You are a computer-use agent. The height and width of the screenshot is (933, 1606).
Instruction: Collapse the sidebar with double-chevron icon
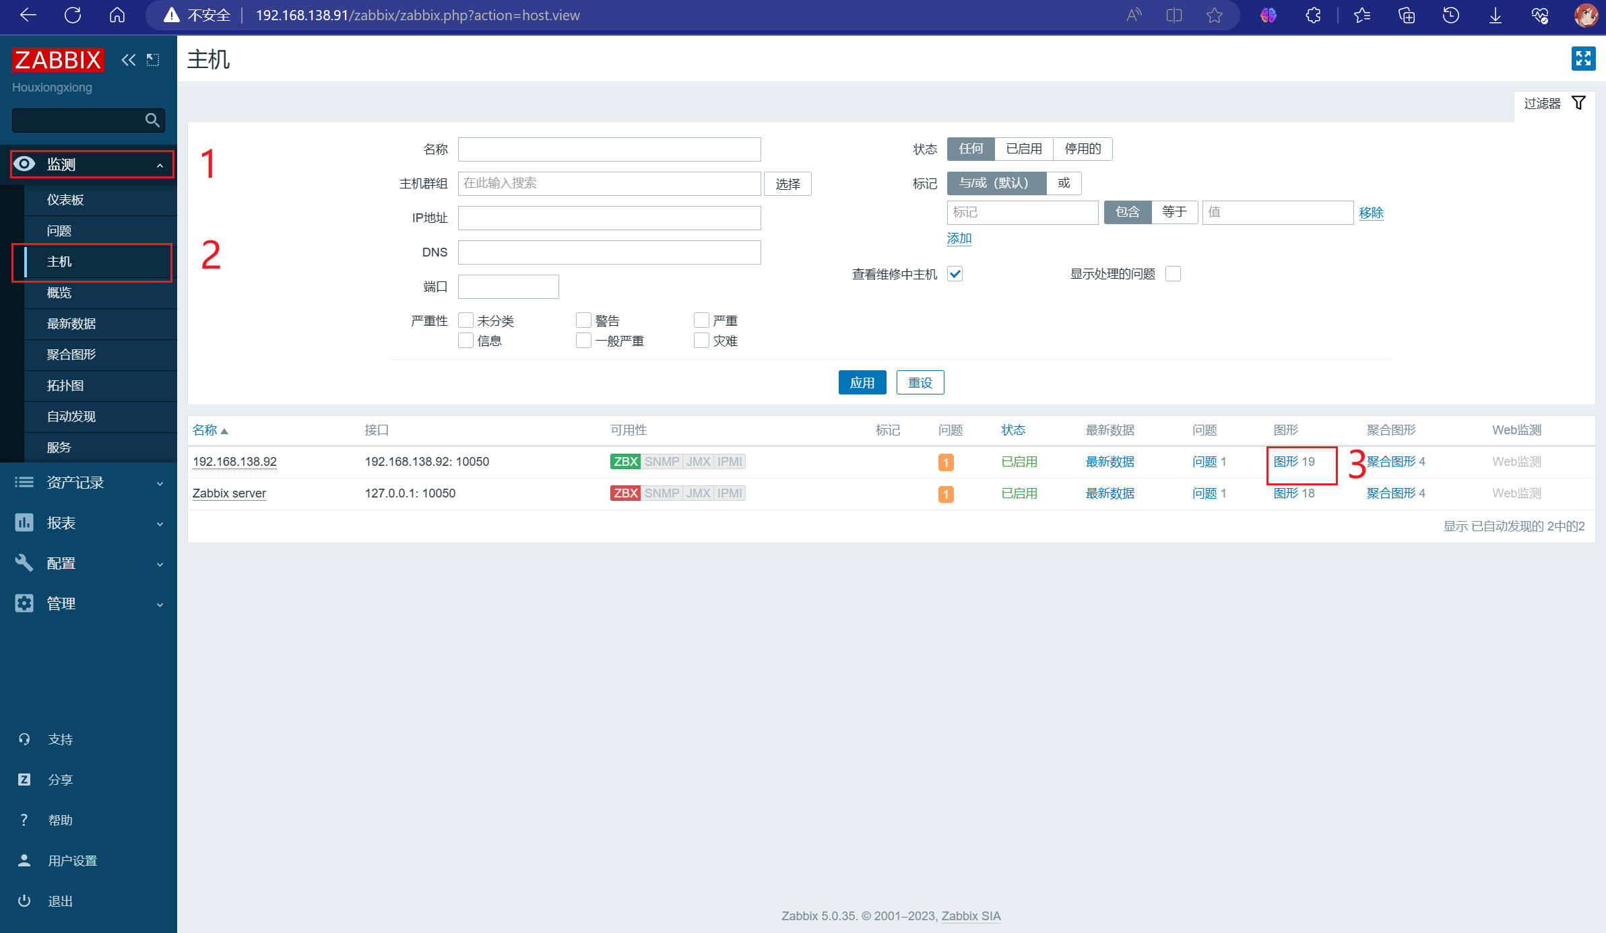tap(128, 60)
